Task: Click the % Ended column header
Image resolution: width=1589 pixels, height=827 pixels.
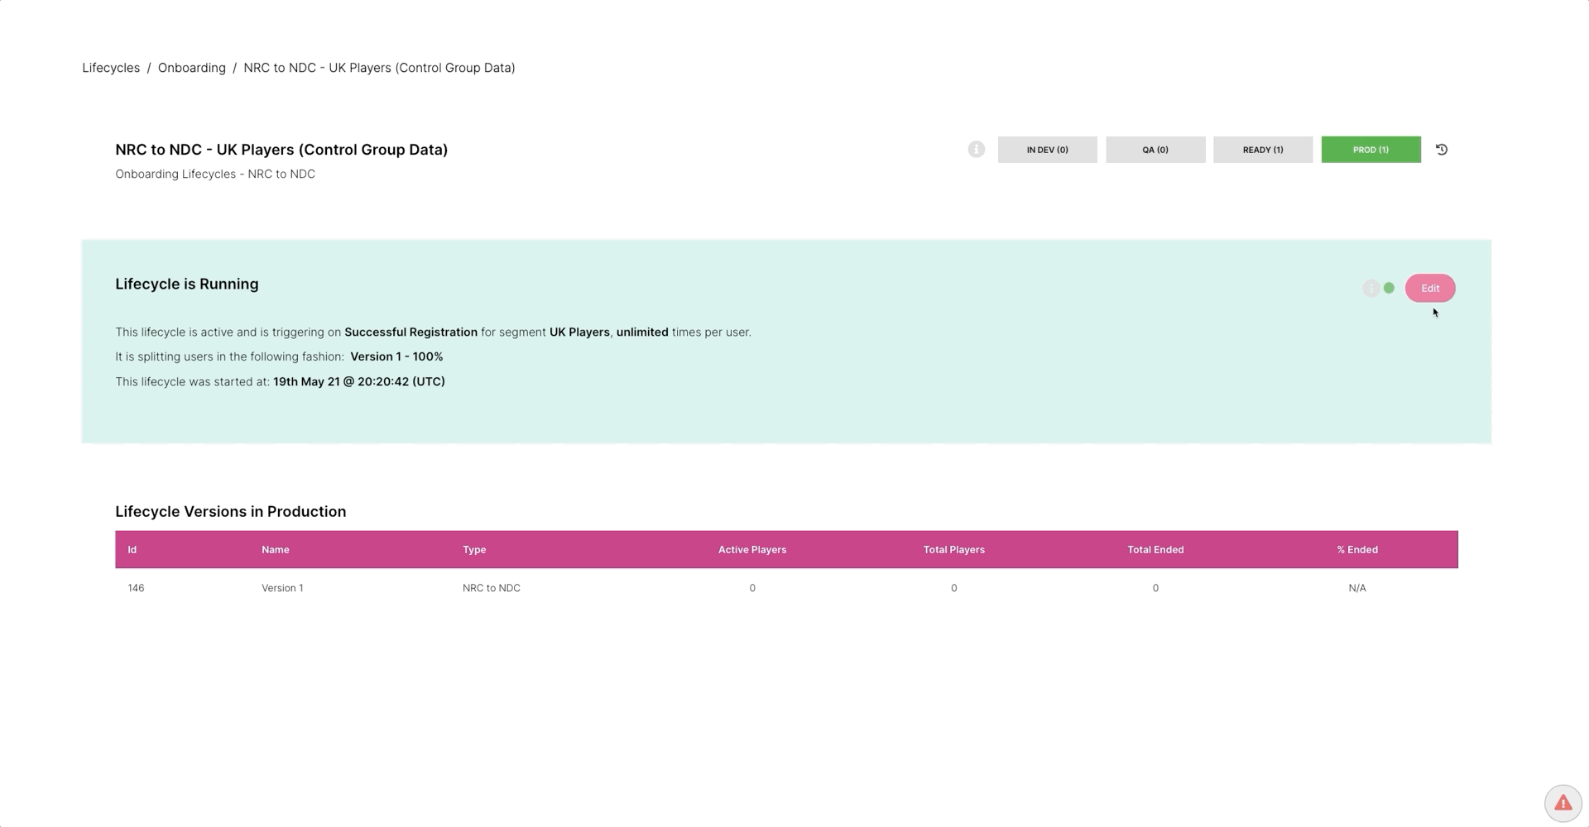Action: click(1356, 550)
